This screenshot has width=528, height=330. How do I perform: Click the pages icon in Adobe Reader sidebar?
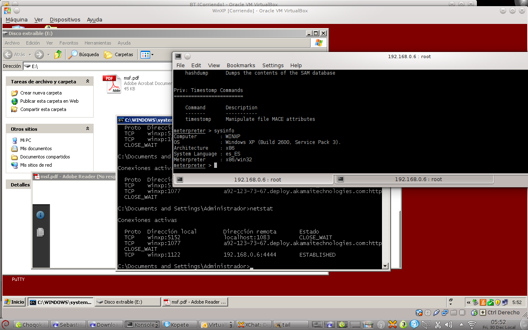pos(40,232)
